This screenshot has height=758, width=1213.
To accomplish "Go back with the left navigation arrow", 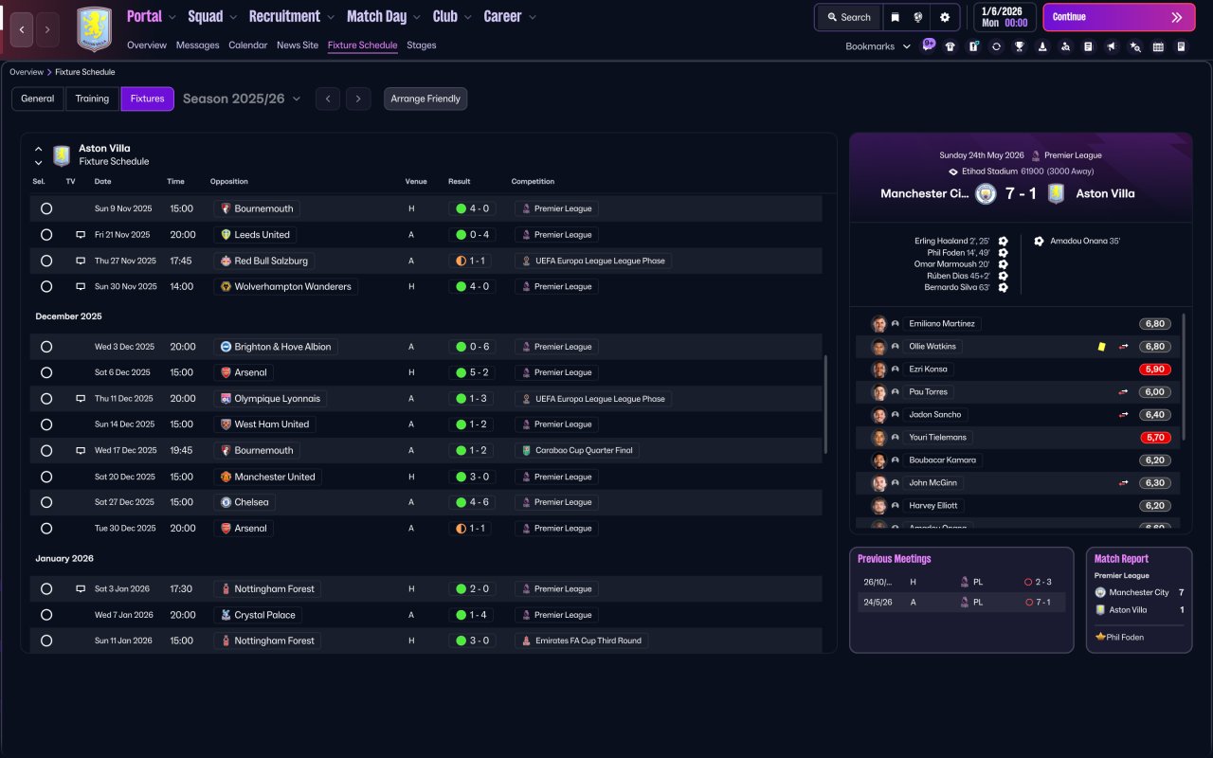I will click(22, 29).
